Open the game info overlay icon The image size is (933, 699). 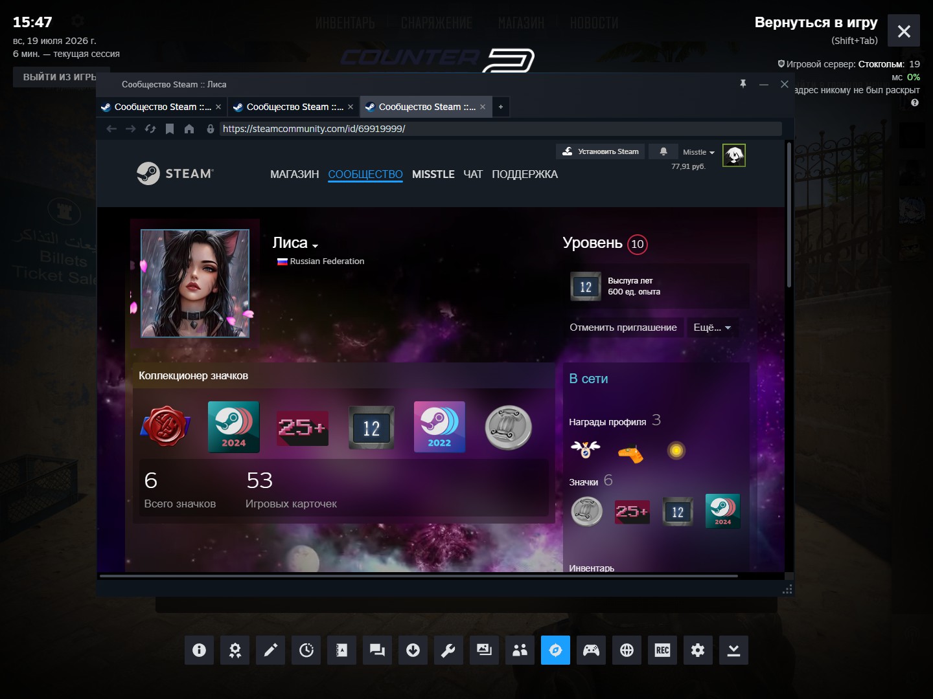(199, 650)
